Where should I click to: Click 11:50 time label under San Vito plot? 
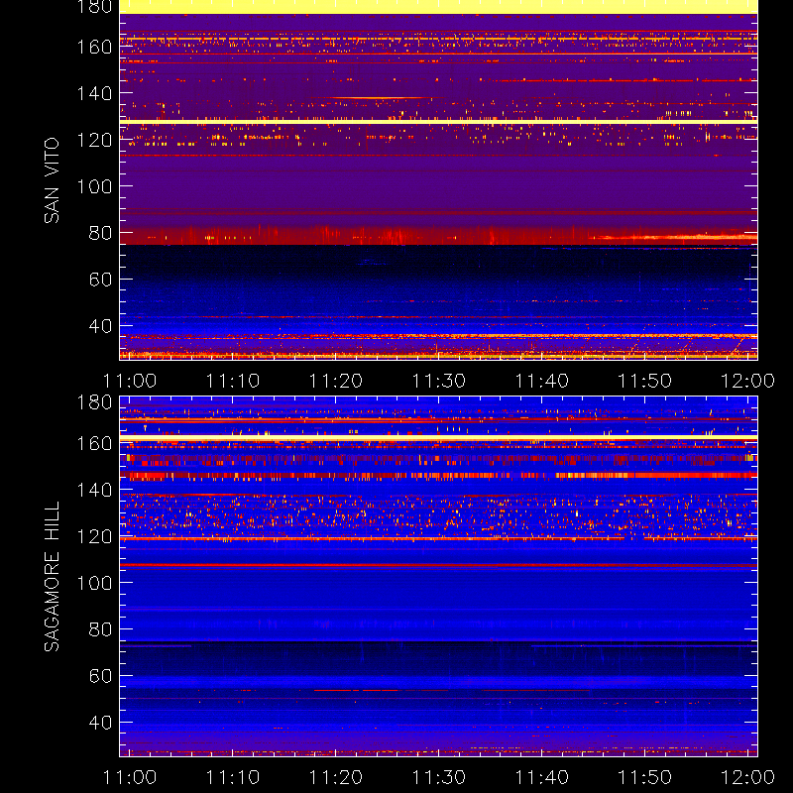tap(645, 381)
